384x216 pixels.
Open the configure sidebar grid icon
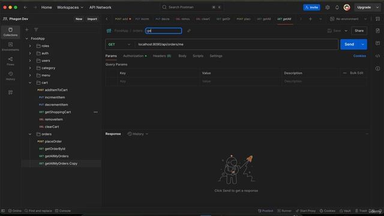pos(10,92)
